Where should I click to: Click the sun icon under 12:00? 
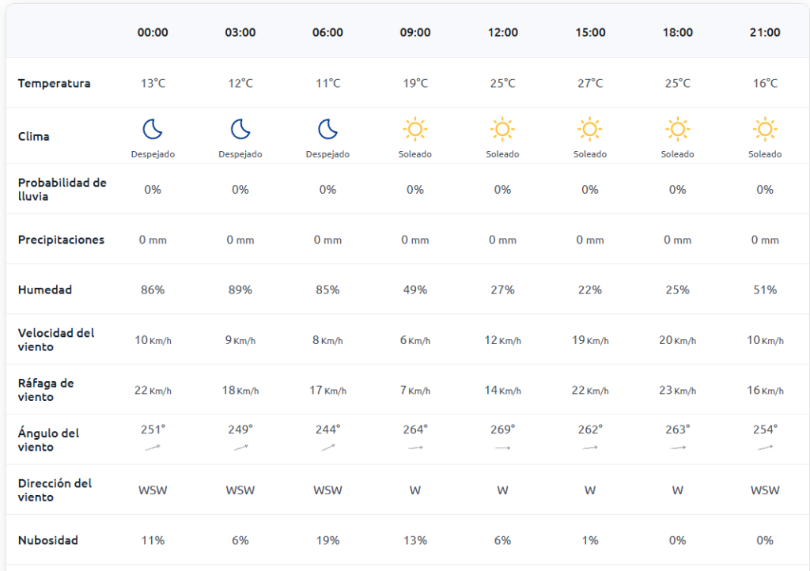pyautogui.click(x=502, y=129)
